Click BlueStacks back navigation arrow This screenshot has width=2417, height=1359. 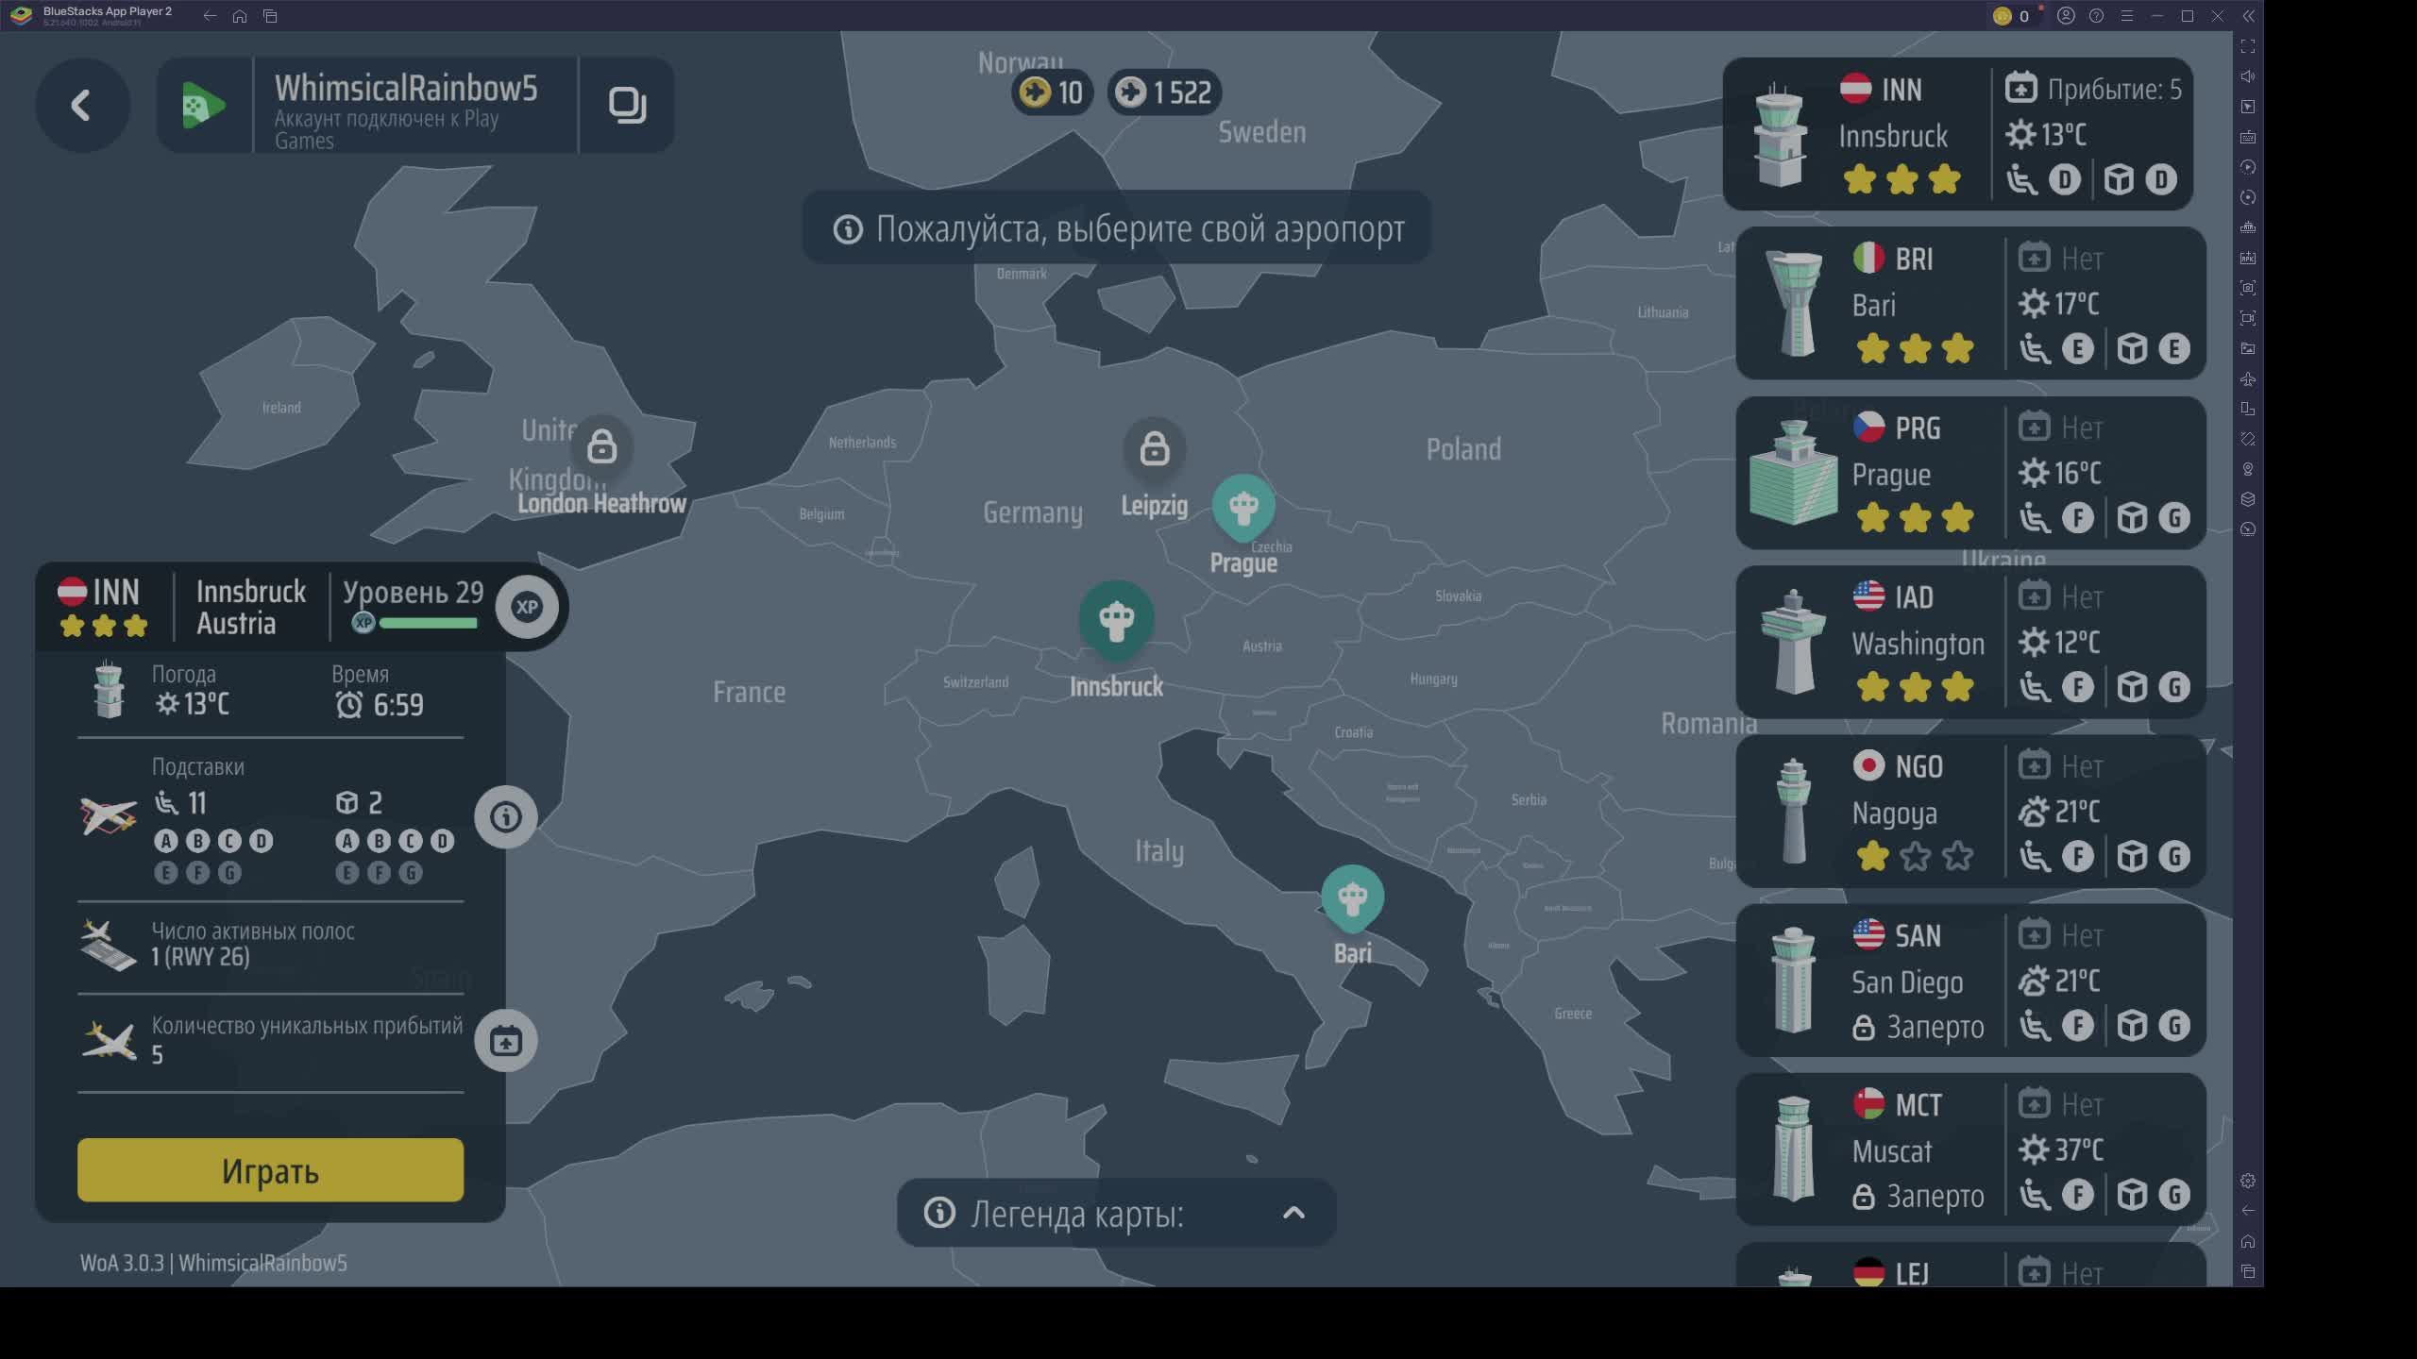coord(210,16)
